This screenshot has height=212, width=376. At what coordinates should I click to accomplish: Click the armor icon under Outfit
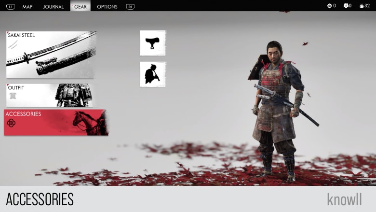[13, 96]
